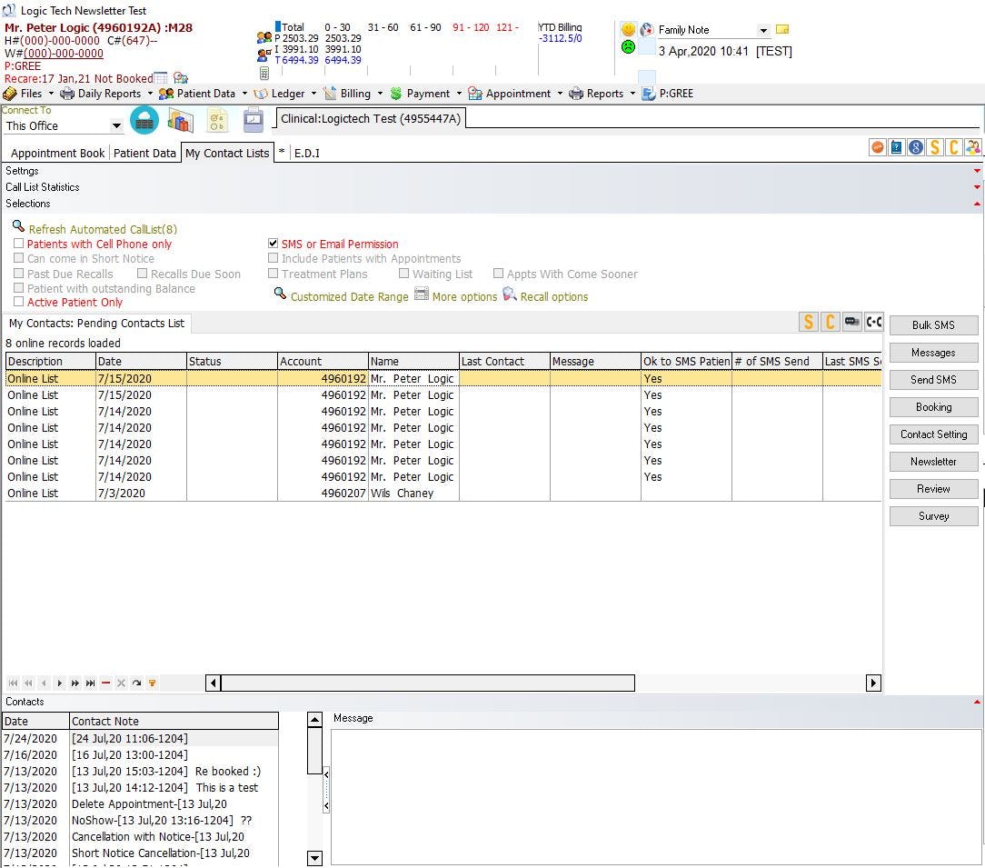Open the Newsletter panel button
Image resolution: width=985 pixels, height=868 pixels.
933,461
